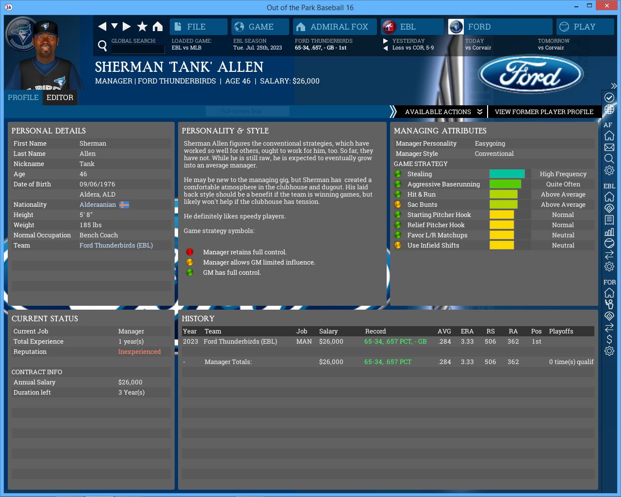The height and width of the screenshot is (497, 621).
Task: Click the checkmark icon in the right sidebar
Action: [x=609, y=98]
